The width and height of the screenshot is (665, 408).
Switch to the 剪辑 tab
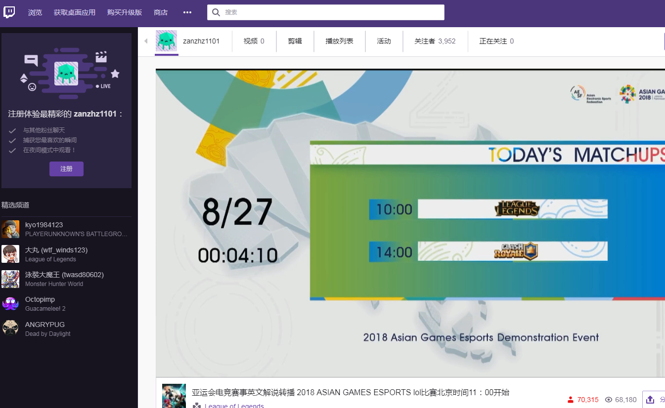click(295, 41)
